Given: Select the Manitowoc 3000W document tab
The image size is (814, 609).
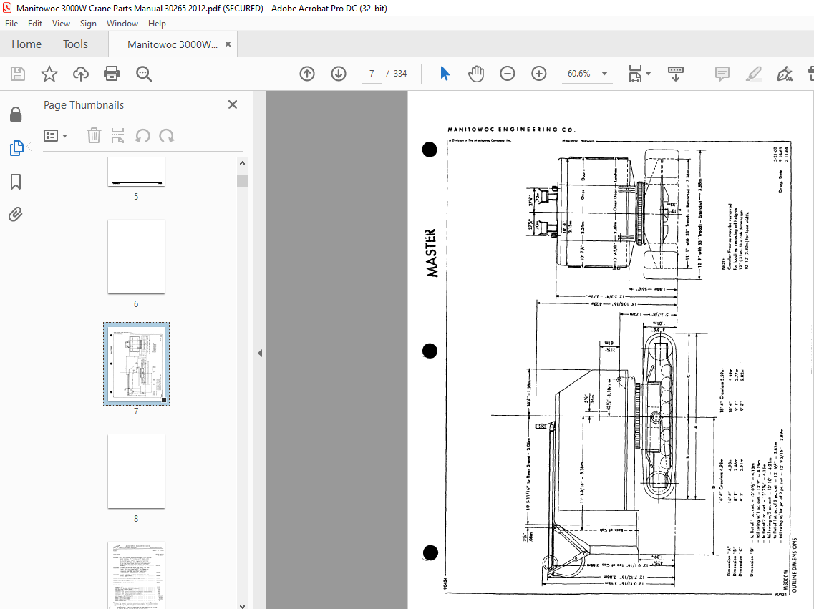Looking at the screenshot, I should 173,44.
